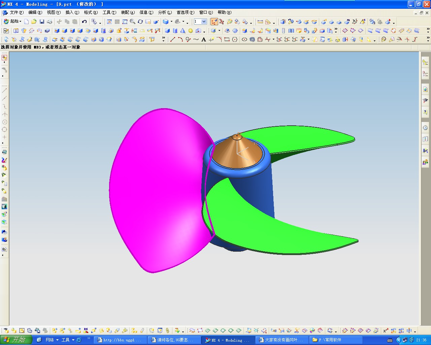
Task: Activate the Rotate view tool
Action: point(140,22)
